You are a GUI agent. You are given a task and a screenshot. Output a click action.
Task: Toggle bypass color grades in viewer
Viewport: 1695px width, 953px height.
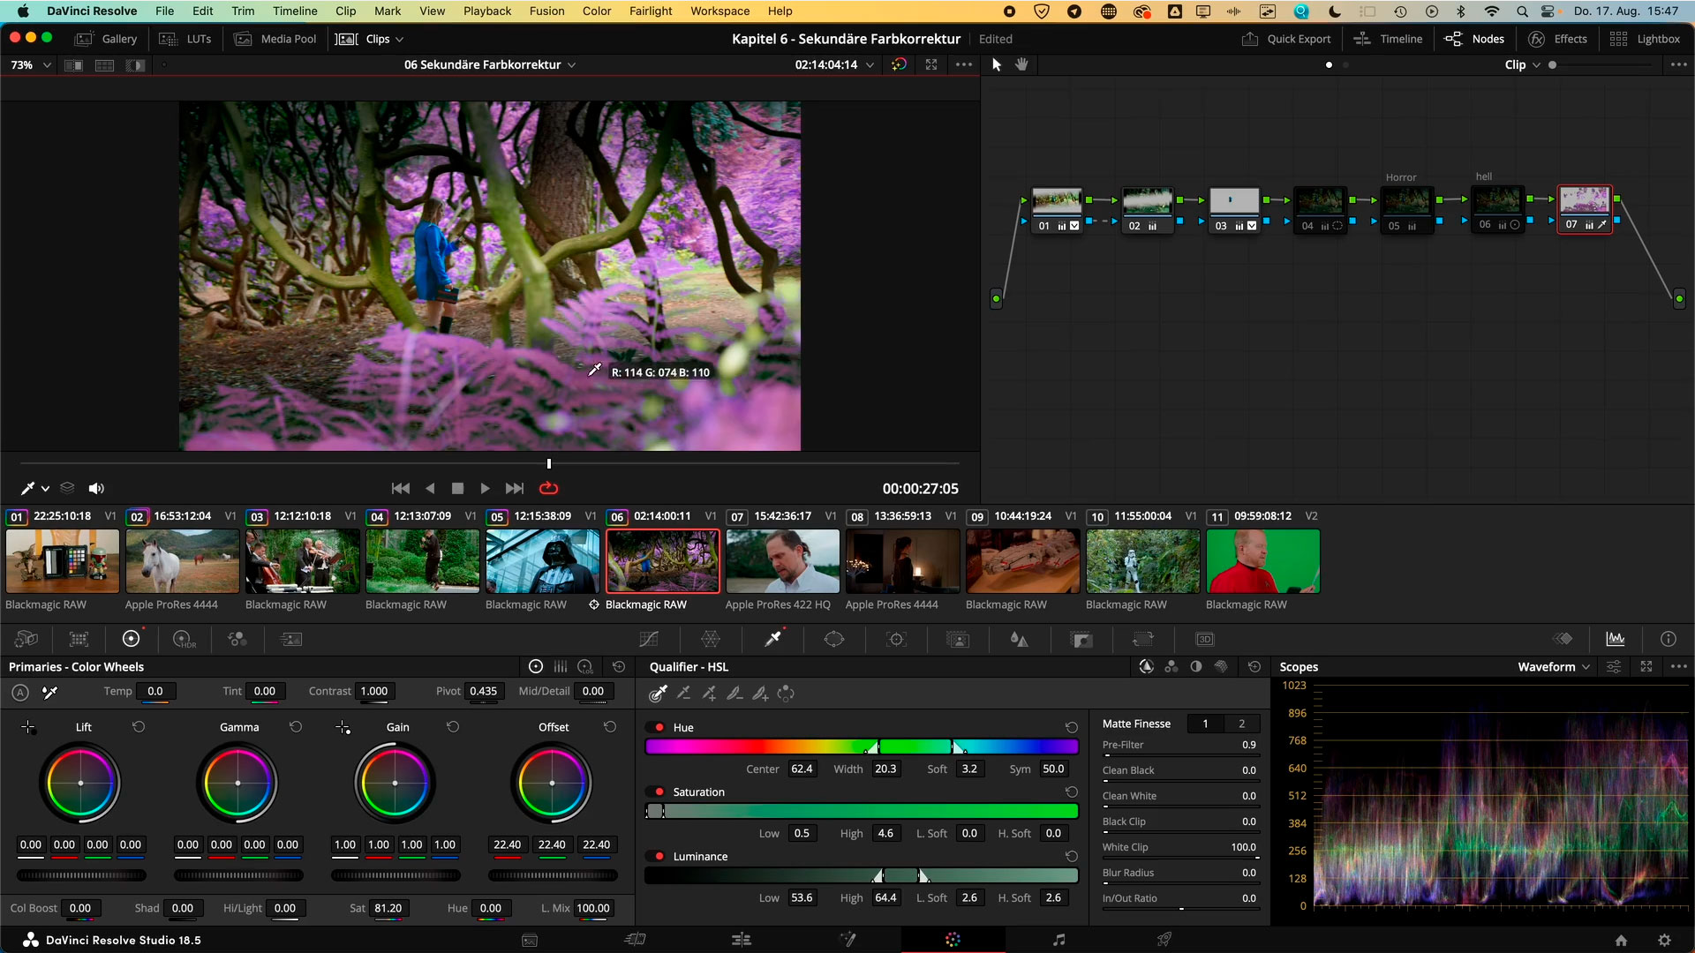click(x=899, y=64)
